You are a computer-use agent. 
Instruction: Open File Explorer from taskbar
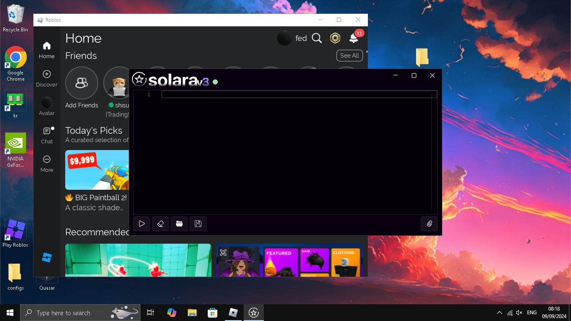pos(192,313)
